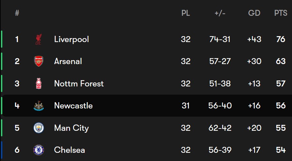
Task: Click Newcastle's 56-40 goals record
Action: coord(220,105)
